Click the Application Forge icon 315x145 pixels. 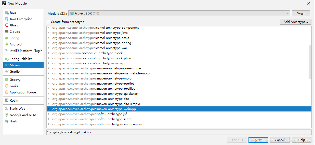pos(7,92)
